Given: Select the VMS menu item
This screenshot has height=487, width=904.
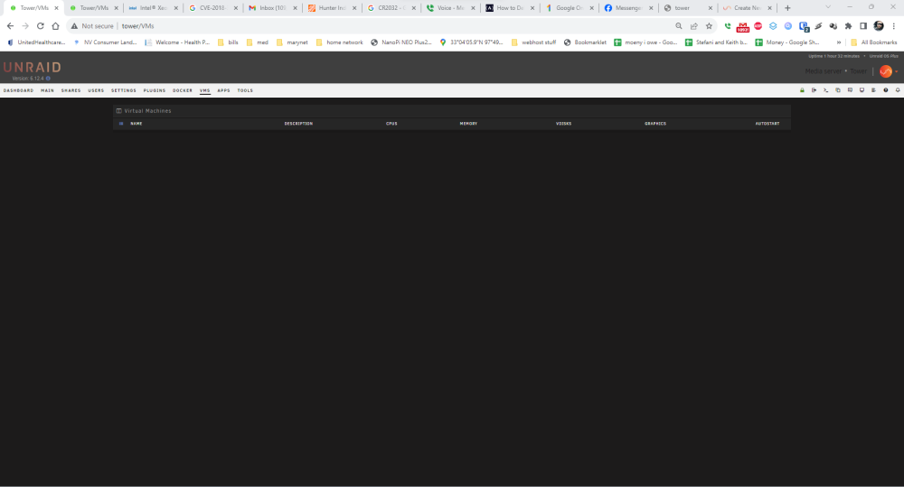Looking at the screenshot, I should [x=204, y=90].
